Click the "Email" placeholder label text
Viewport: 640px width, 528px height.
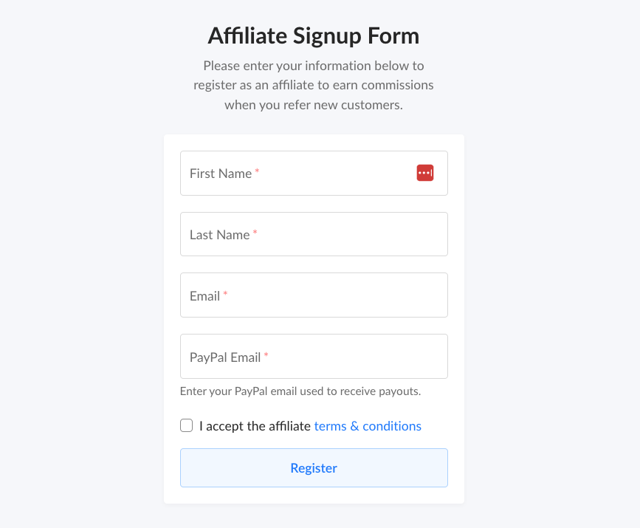[205, 296]
